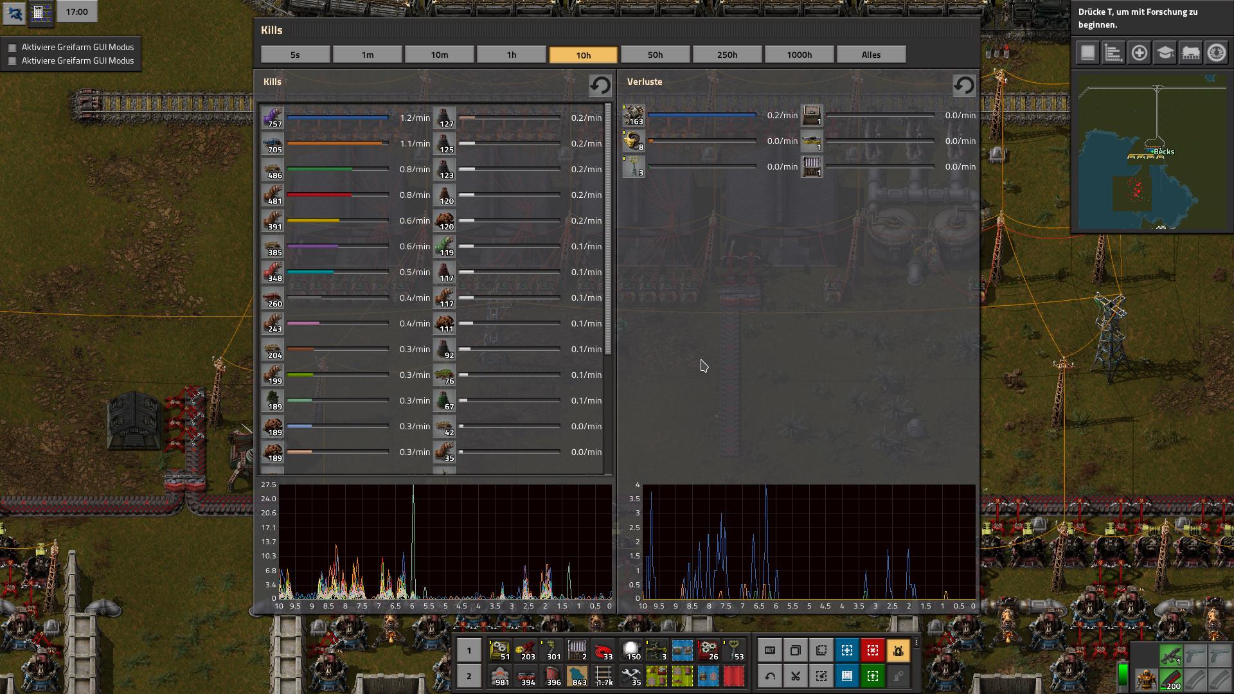Click the copy tool shortcut
The height and width of the screenshot is (694, 1234).
click(795, 650)
